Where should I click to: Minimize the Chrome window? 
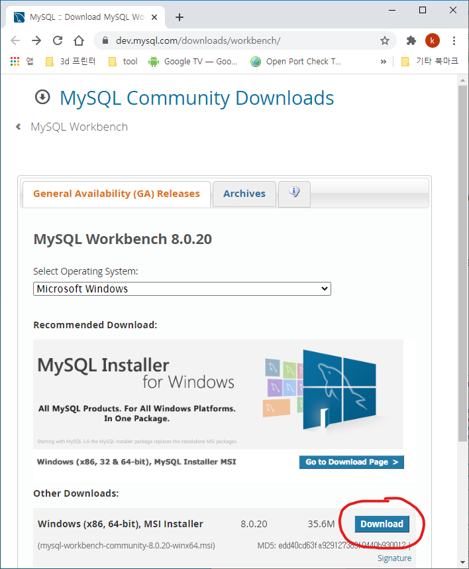click(x=392, y=10)
